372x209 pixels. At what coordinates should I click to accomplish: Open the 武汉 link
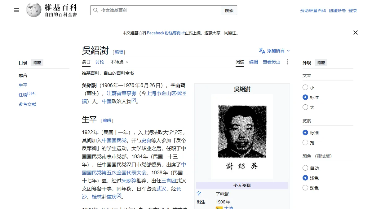(x=161, y=189)
